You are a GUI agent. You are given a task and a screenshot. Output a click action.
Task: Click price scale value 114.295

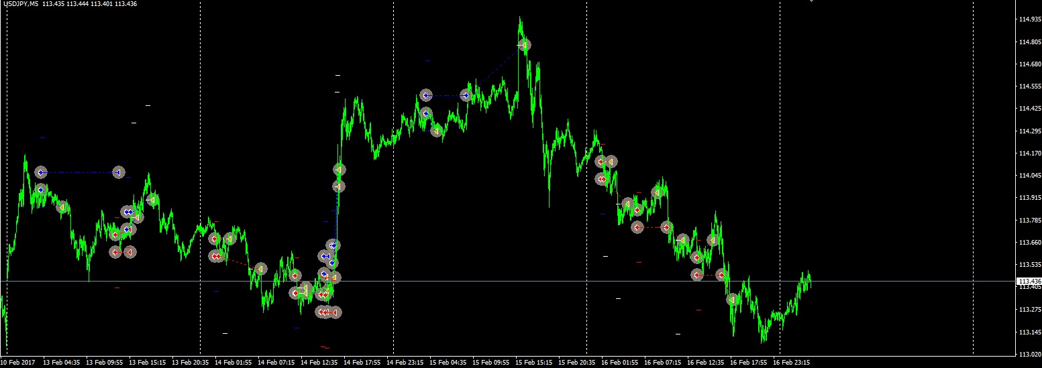1029,131
